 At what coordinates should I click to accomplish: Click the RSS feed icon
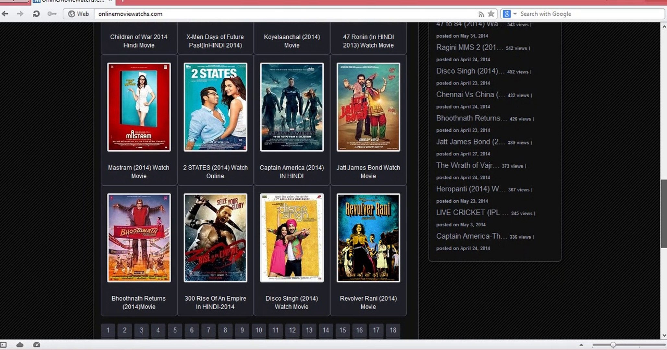point(481,14)
